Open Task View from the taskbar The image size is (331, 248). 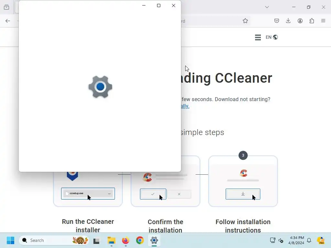point(96,240)
